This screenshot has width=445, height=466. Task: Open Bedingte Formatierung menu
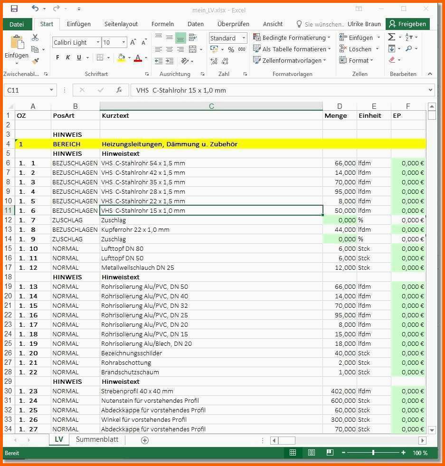[x=292, y=38]
